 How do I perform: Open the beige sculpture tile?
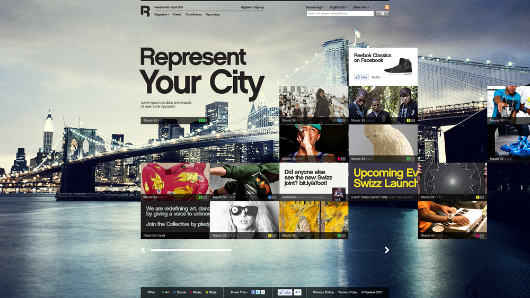click(x=383, y=143)
